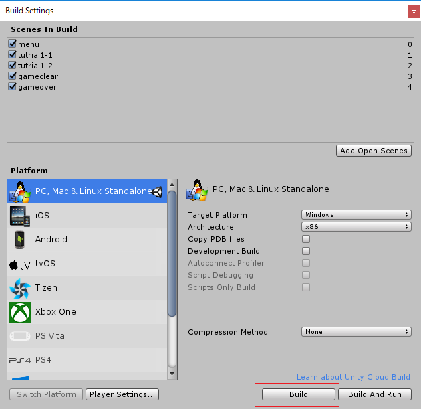Select the gameover scene name
This screenshot has width=421, height=409.
point(37,88)
